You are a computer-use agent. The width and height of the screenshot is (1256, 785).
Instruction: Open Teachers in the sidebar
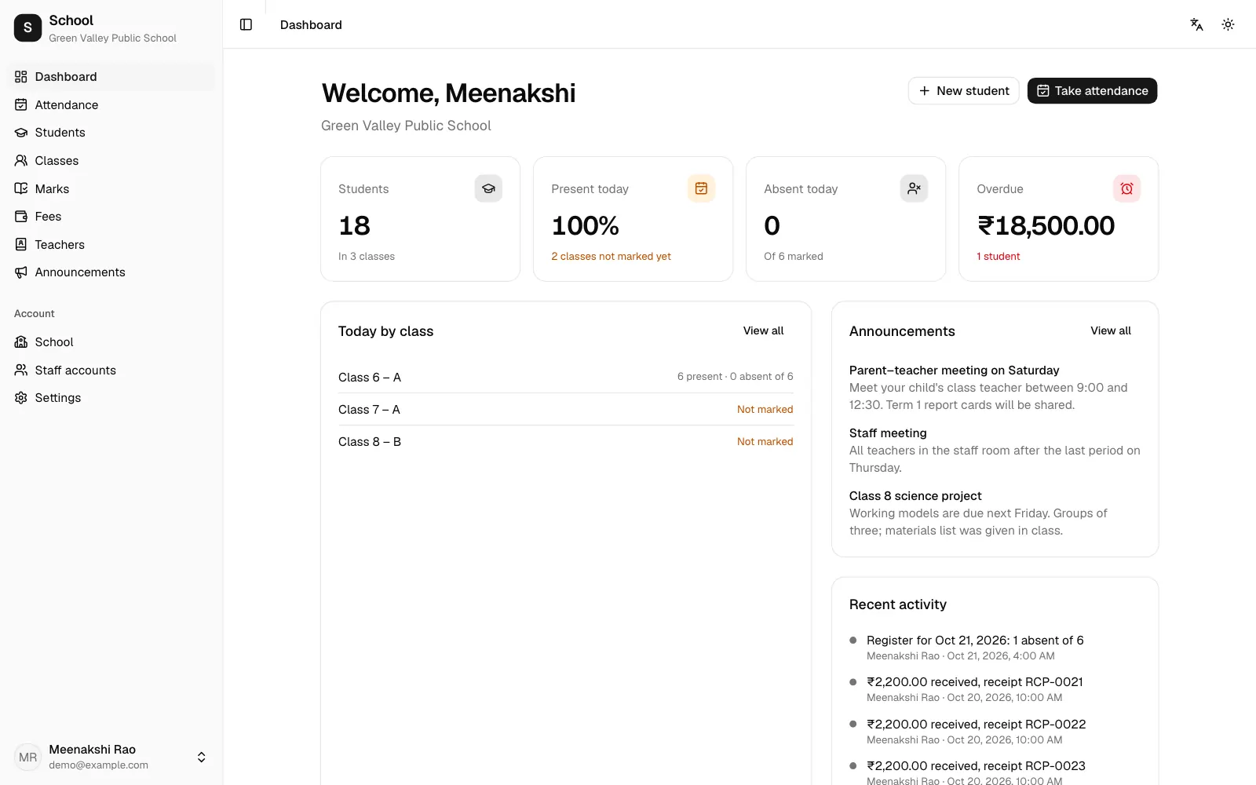111,244
